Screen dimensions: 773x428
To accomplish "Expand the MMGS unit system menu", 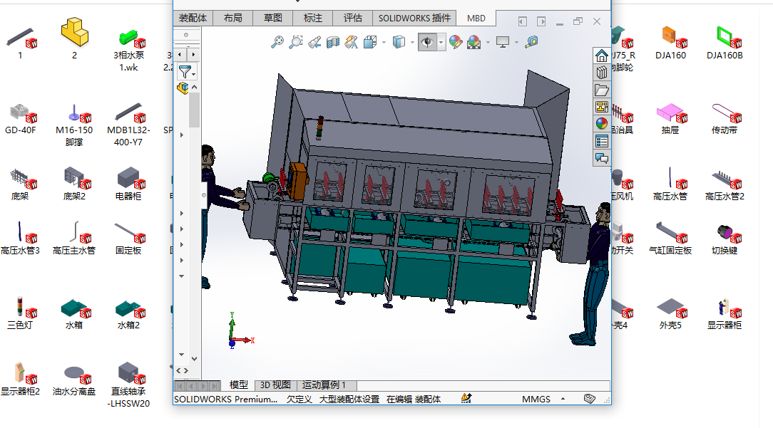I will pyautogui.click(x=563, y=400).
